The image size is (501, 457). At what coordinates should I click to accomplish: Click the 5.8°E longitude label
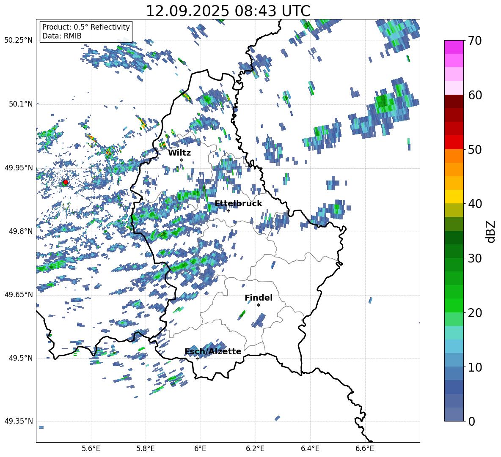(146, 449)
